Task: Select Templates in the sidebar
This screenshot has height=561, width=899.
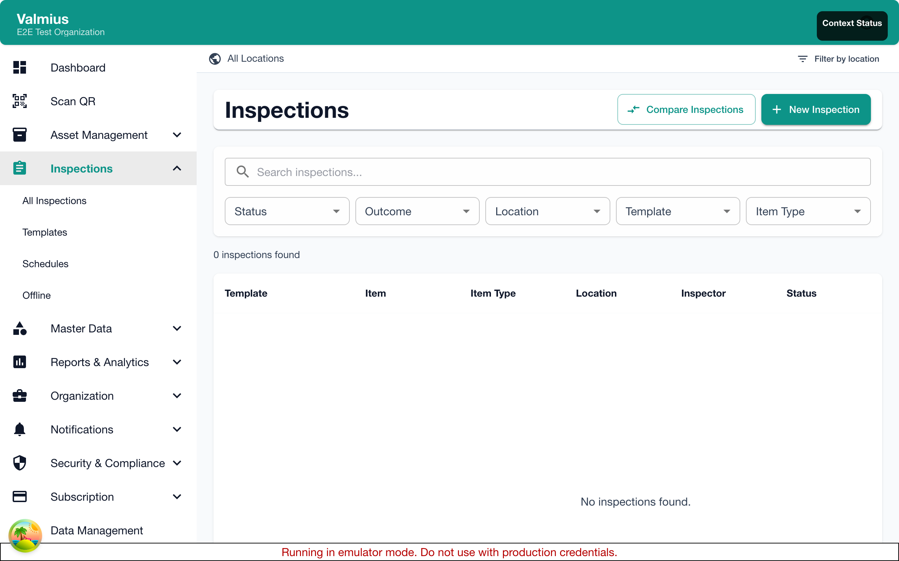Action: click(45, 232)
